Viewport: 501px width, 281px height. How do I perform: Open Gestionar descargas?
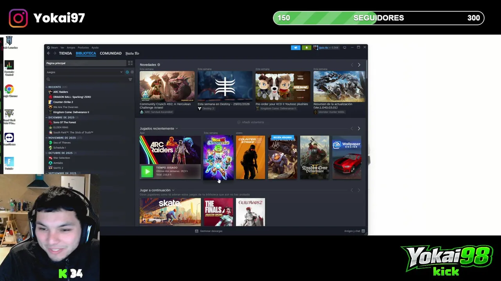click(209, 231)
